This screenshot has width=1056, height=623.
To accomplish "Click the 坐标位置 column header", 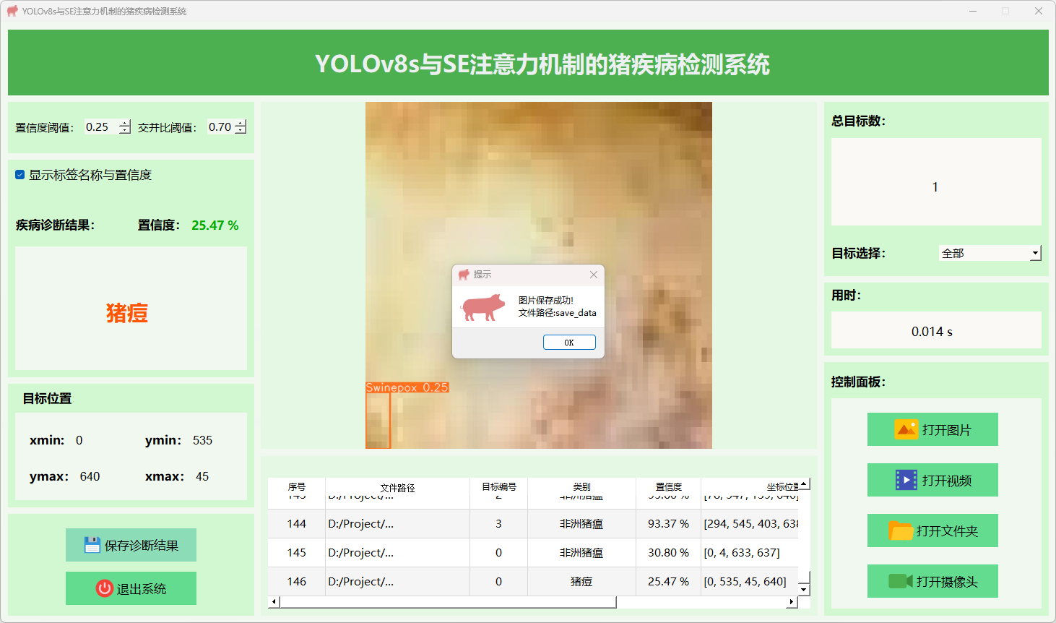I will pyautogui.click(x=750, y=486).
